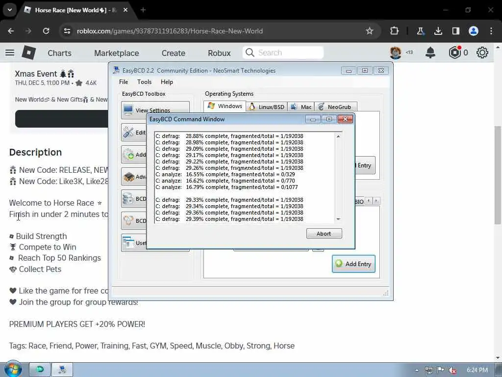Image resolution: width=502 pixels, height=377 pixels.
Task: Click tab strip left scroll arrow
Action: click(x=369, y=201)
